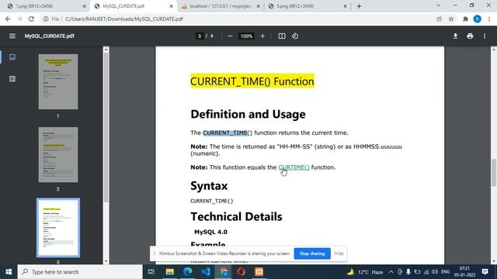Close the 1.png tab
Screen dimensions: 497x279
tap(84, 6)
